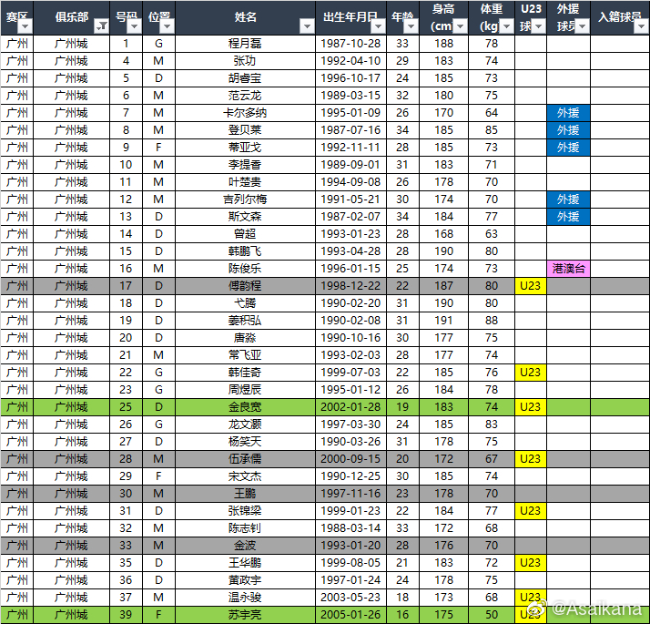Screen dimensions: 650x624
Task: Click the name cell 程月磊
Action: [x=245, y=44]
